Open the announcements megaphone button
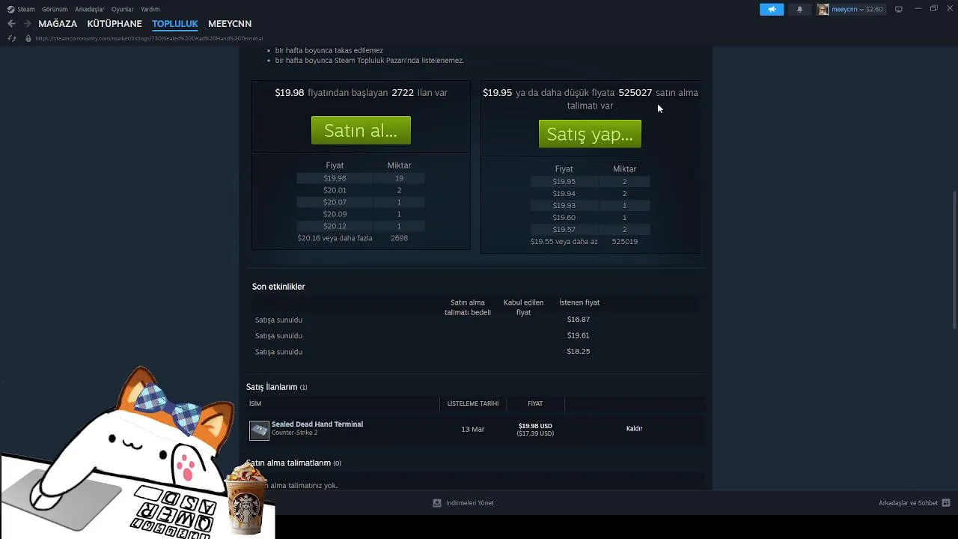The image size is (958, 539). [772, 9]
